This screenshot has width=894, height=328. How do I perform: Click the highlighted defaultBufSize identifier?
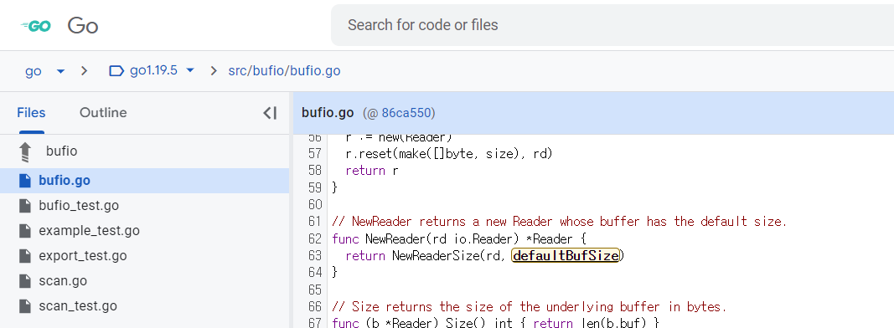click(x=566, y=256)
